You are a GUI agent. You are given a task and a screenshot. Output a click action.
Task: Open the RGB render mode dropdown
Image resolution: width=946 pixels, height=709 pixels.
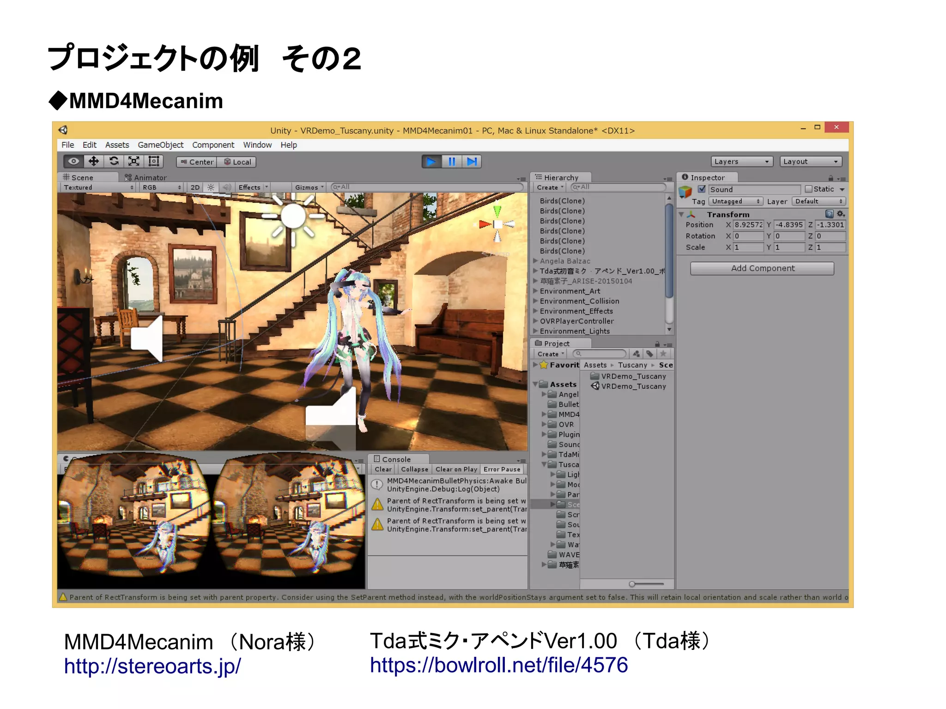(161, 187)
